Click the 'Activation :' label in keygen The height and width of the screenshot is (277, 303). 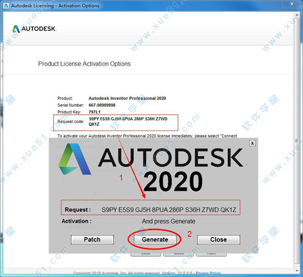[x=77, y=221]
